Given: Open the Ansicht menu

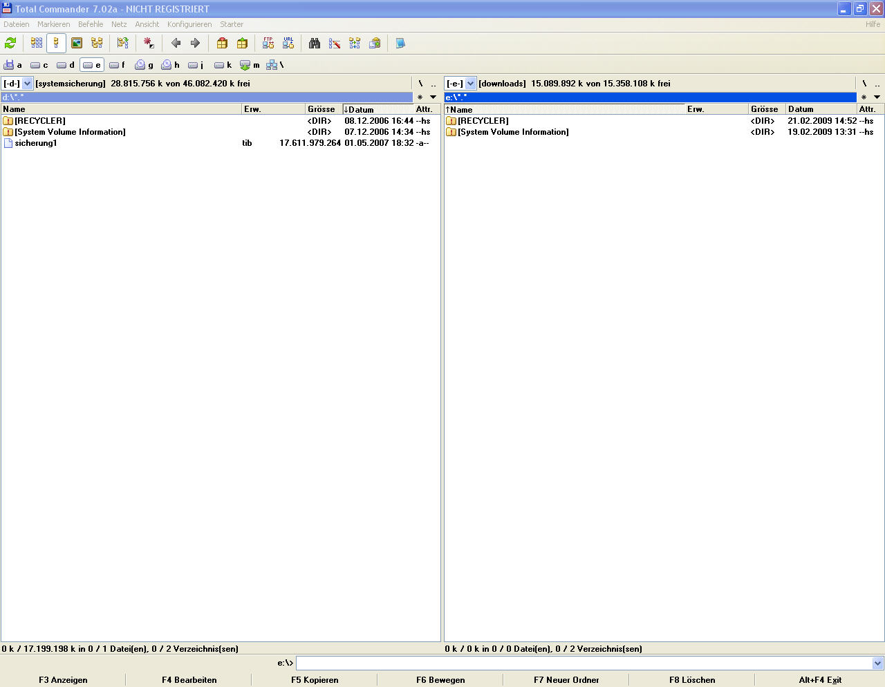Looking at the screenshot, I should click(147, 24).
